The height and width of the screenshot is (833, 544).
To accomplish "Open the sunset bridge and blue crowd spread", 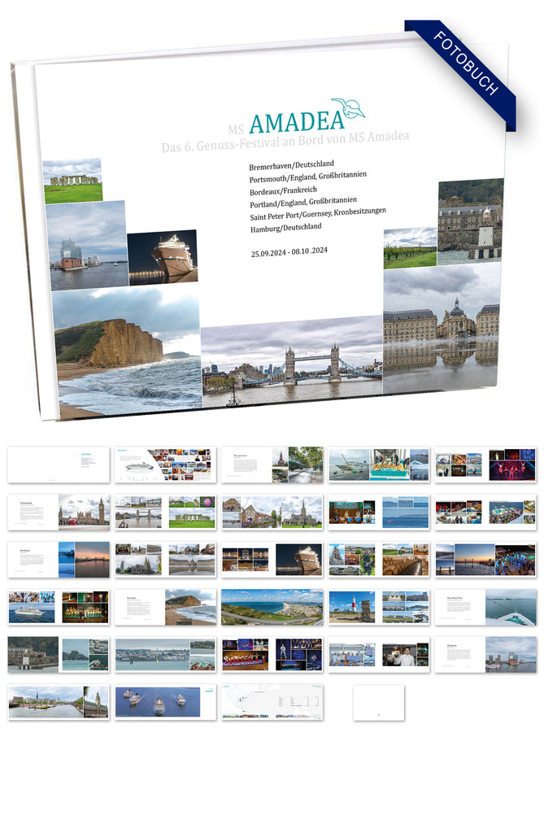I will click(x=485, y=560).
